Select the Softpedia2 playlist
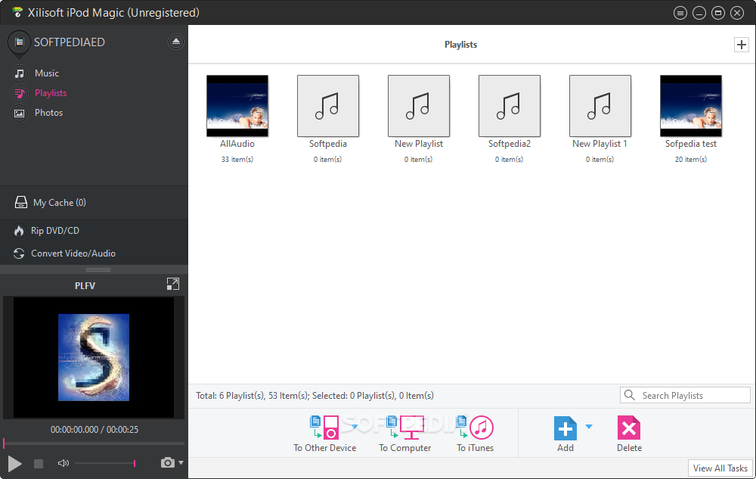 point(509,106)
